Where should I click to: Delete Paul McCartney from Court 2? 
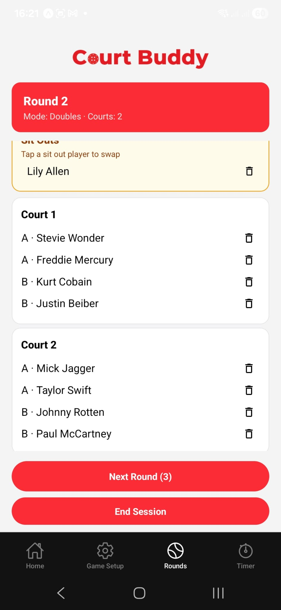pos(249,434)
